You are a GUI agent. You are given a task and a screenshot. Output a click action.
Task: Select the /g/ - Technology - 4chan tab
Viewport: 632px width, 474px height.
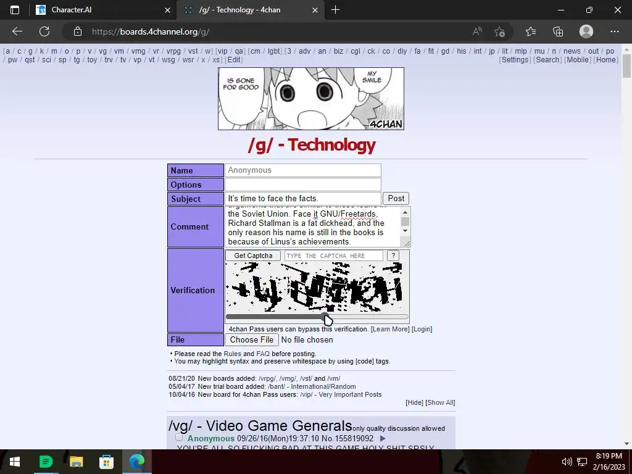tap(250, 10)
